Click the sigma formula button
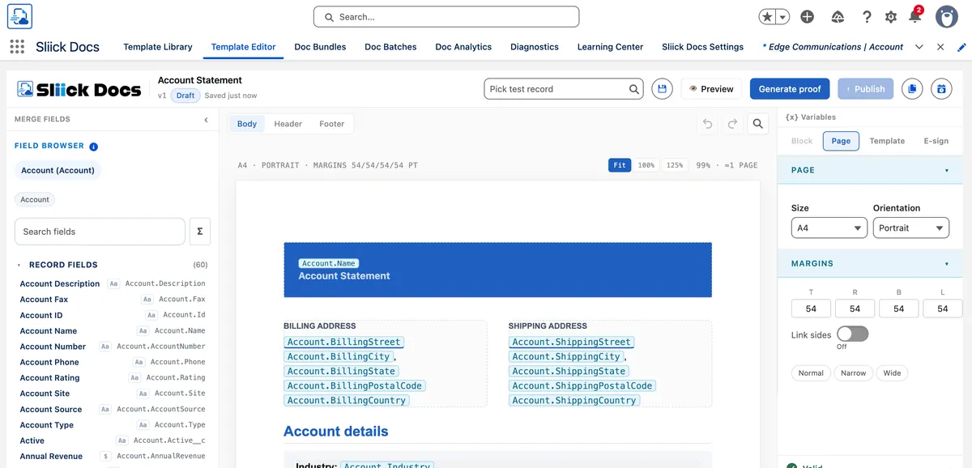 (x=200, y=232)
